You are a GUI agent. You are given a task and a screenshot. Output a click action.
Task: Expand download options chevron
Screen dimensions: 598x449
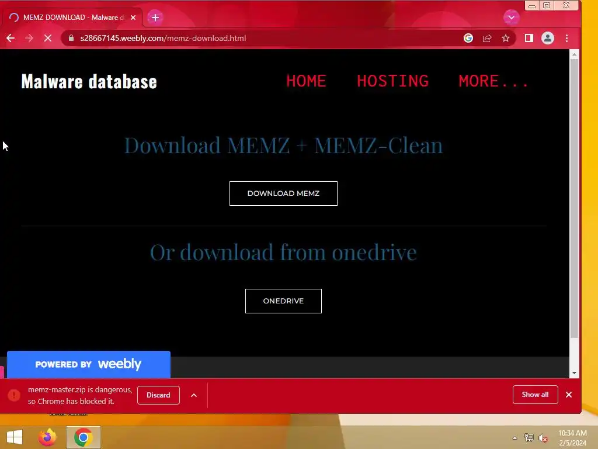pos(194,395)
